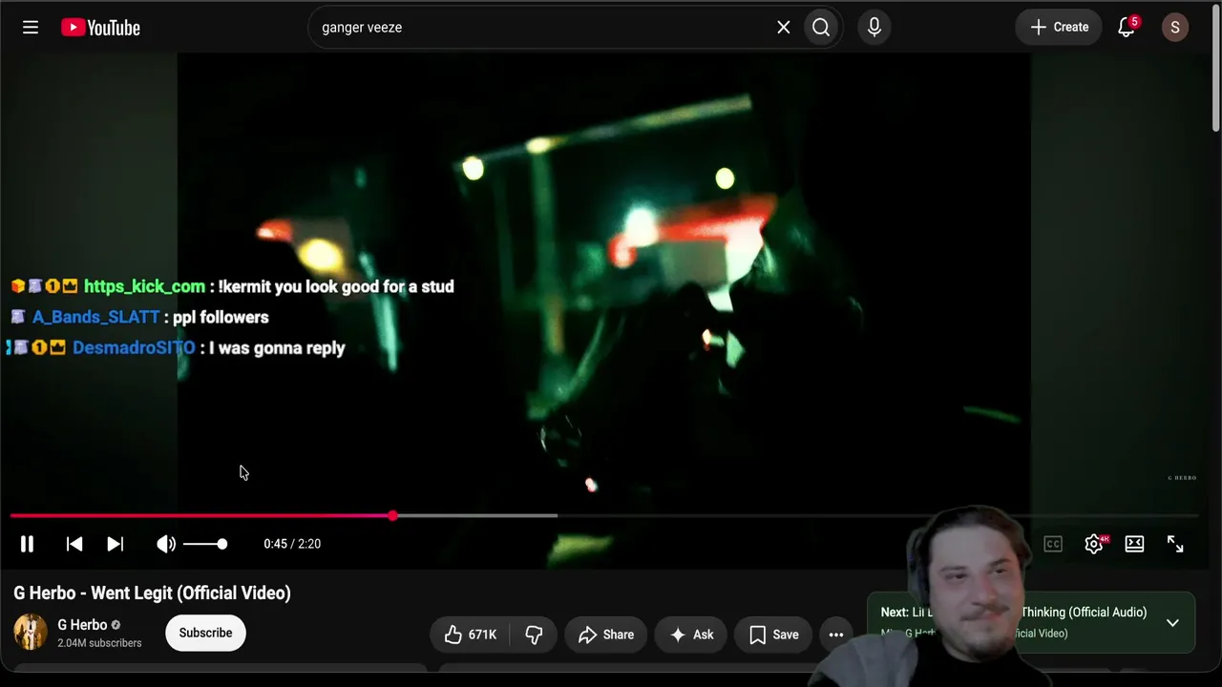1222x687 pixels.
Task: Go to the YouTube home logo
Action: [100, 28]
